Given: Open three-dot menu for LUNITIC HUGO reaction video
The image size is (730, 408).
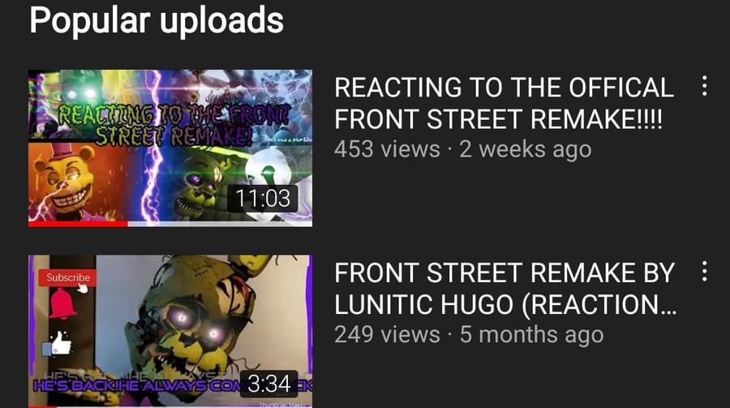Looking at the screenshot, I should 704,271.
